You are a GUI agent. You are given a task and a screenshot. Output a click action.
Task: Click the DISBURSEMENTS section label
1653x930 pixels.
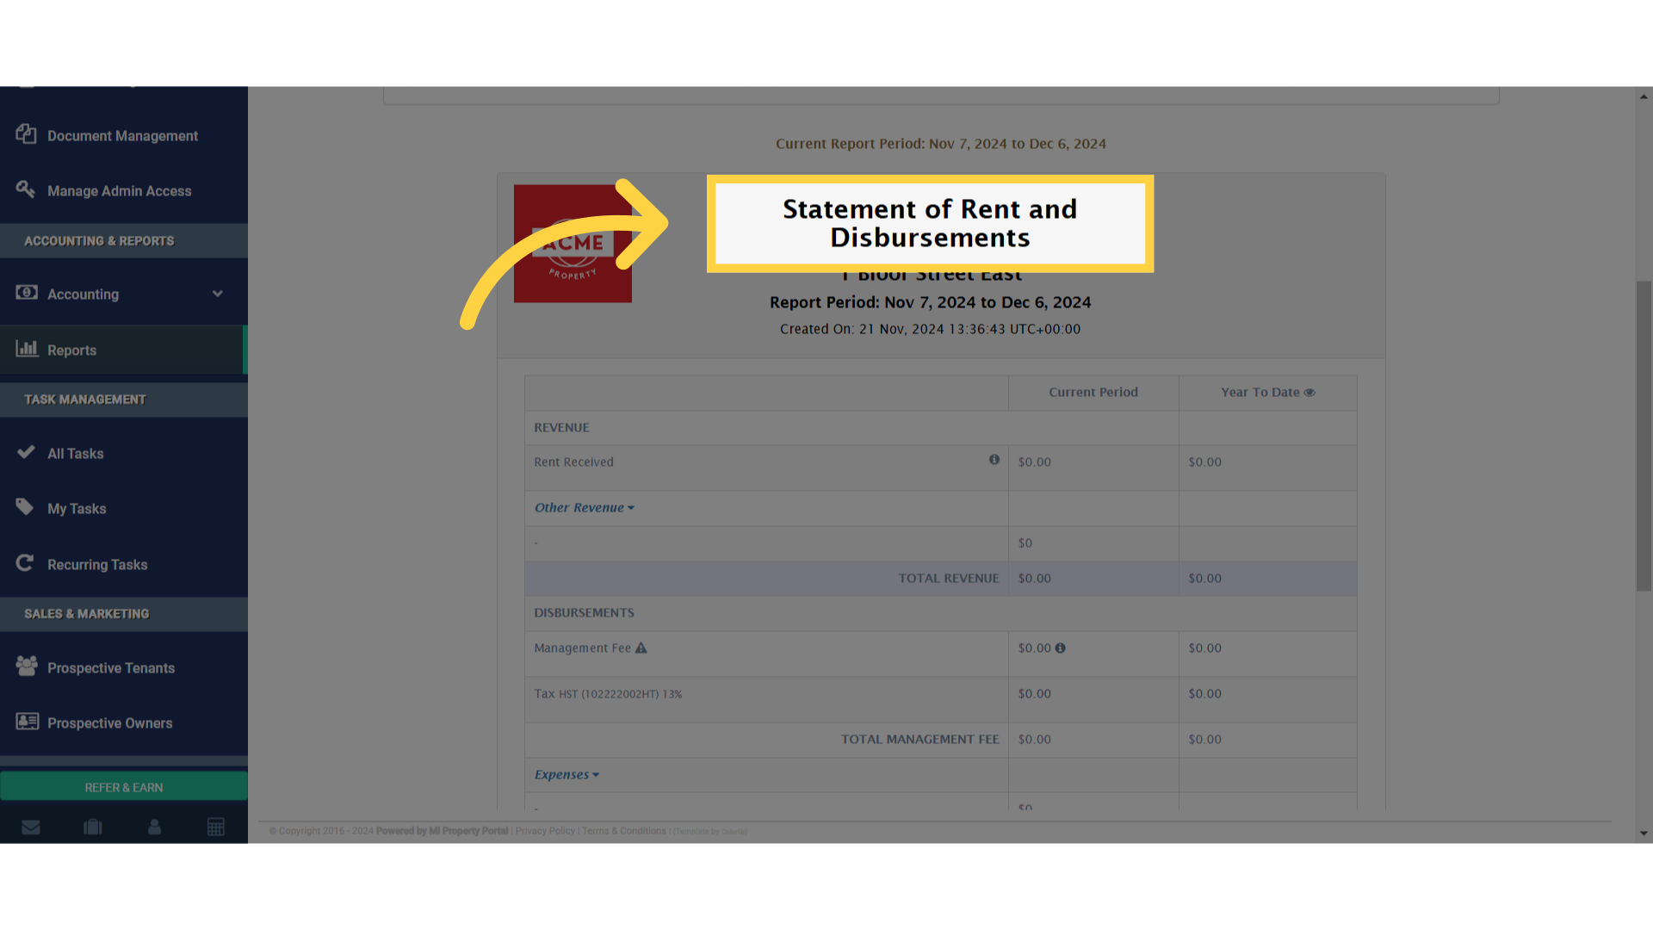pos(584,613)
